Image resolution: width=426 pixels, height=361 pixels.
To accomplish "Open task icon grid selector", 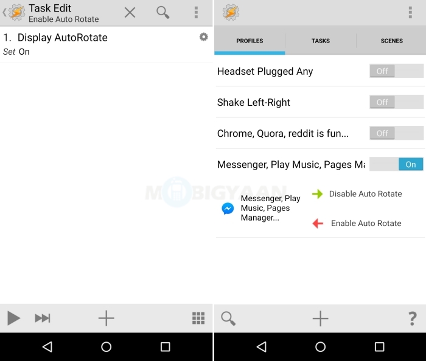I will pos(198,318).
